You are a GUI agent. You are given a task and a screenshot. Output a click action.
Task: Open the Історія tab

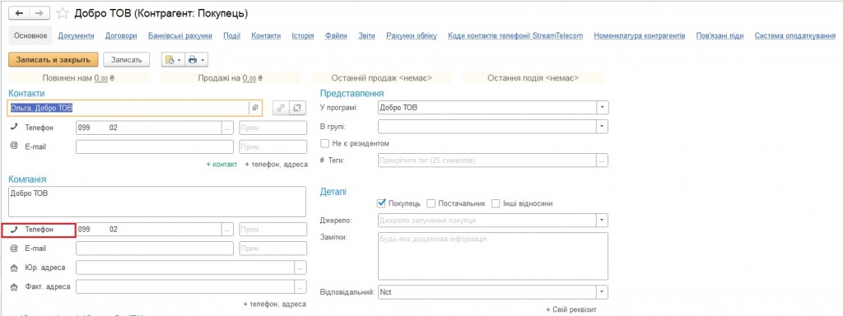(303, 36)
